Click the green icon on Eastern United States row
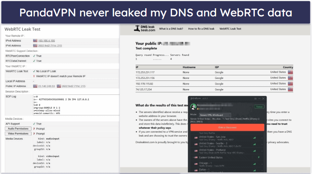This screenshot has height=174, width=312. [x=259, y=157]
